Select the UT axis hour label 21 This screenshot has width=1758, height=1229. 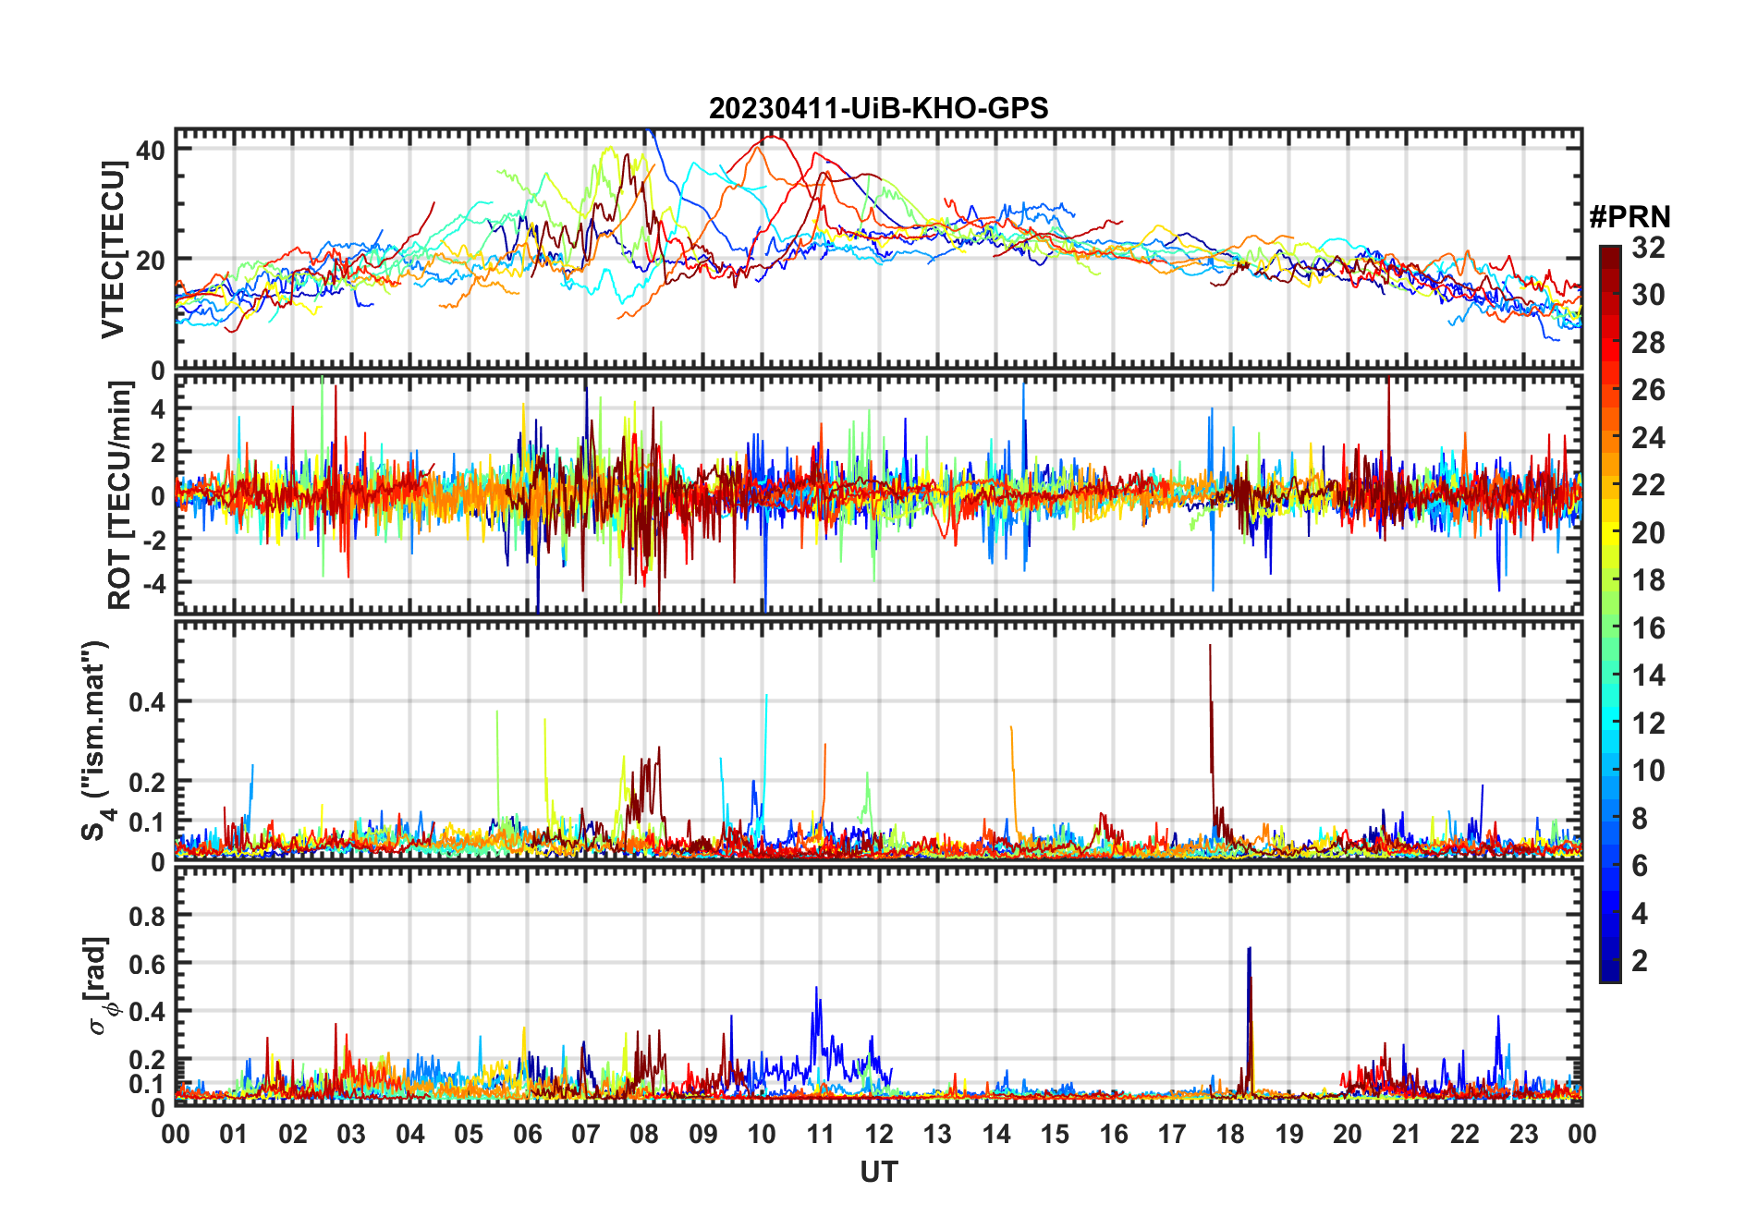tap(1406, 1134)
